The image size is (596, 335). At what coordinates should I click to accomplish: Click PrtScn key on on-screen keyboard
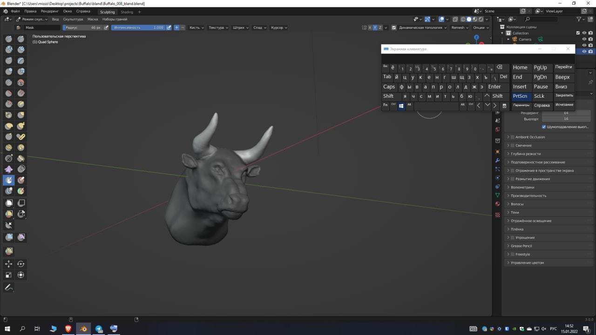click(521, 96)
